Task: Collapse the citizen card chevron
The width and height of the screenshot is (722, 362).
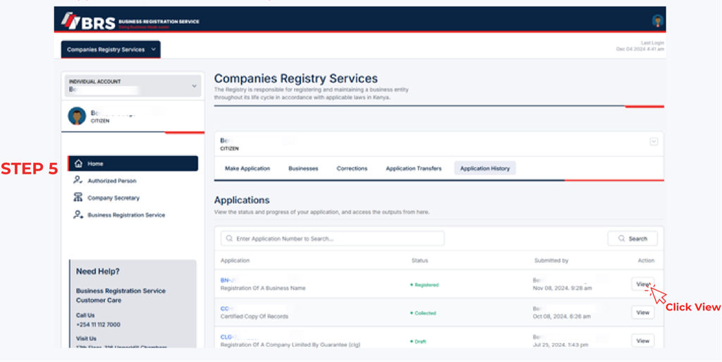Action: click(x=654, y=142)
